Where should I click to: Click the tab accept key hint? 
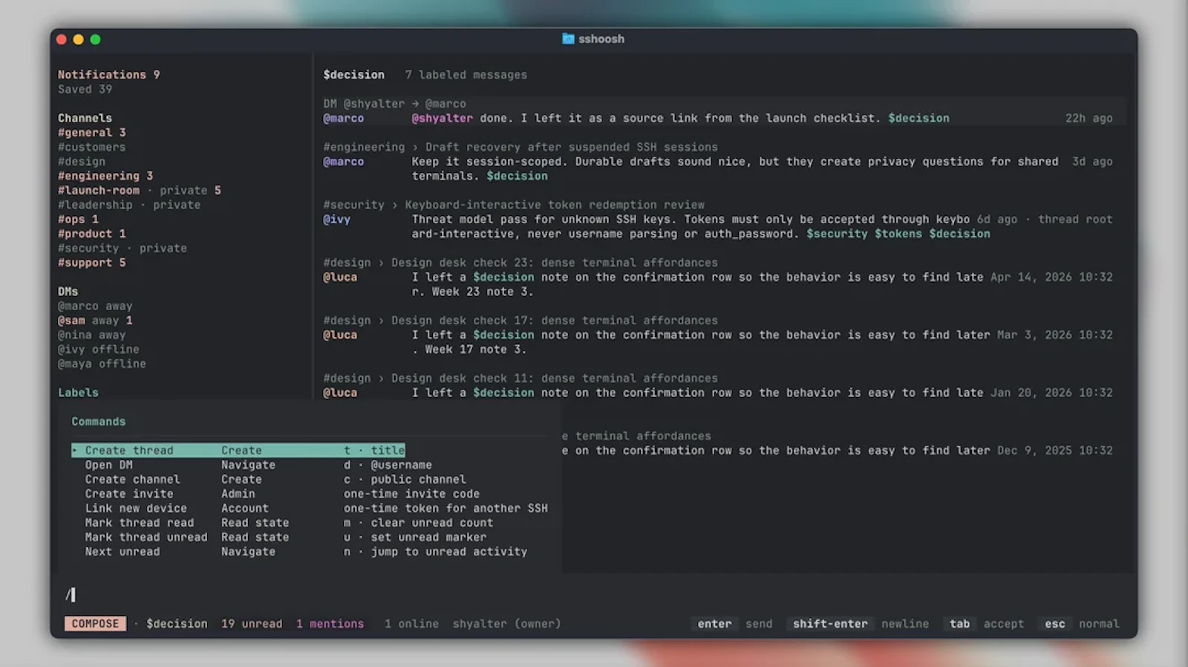click(986, 624)
